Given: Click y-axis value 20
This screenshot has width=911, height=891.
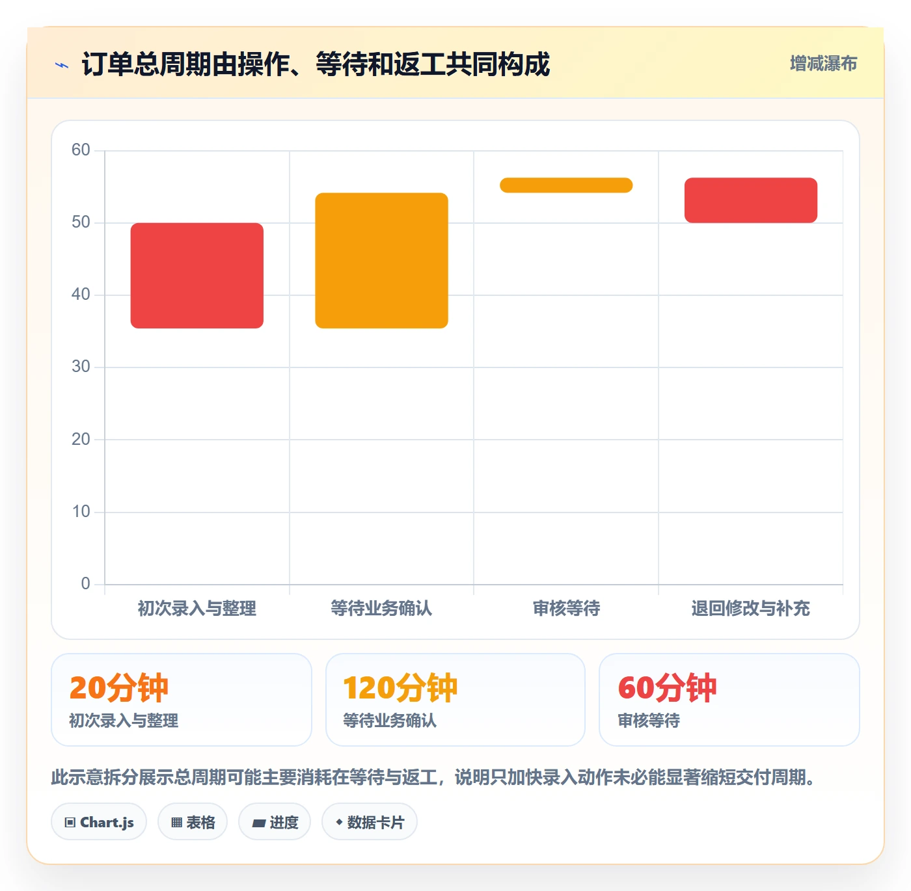Looking at the screenshot, I should point(81,439).
